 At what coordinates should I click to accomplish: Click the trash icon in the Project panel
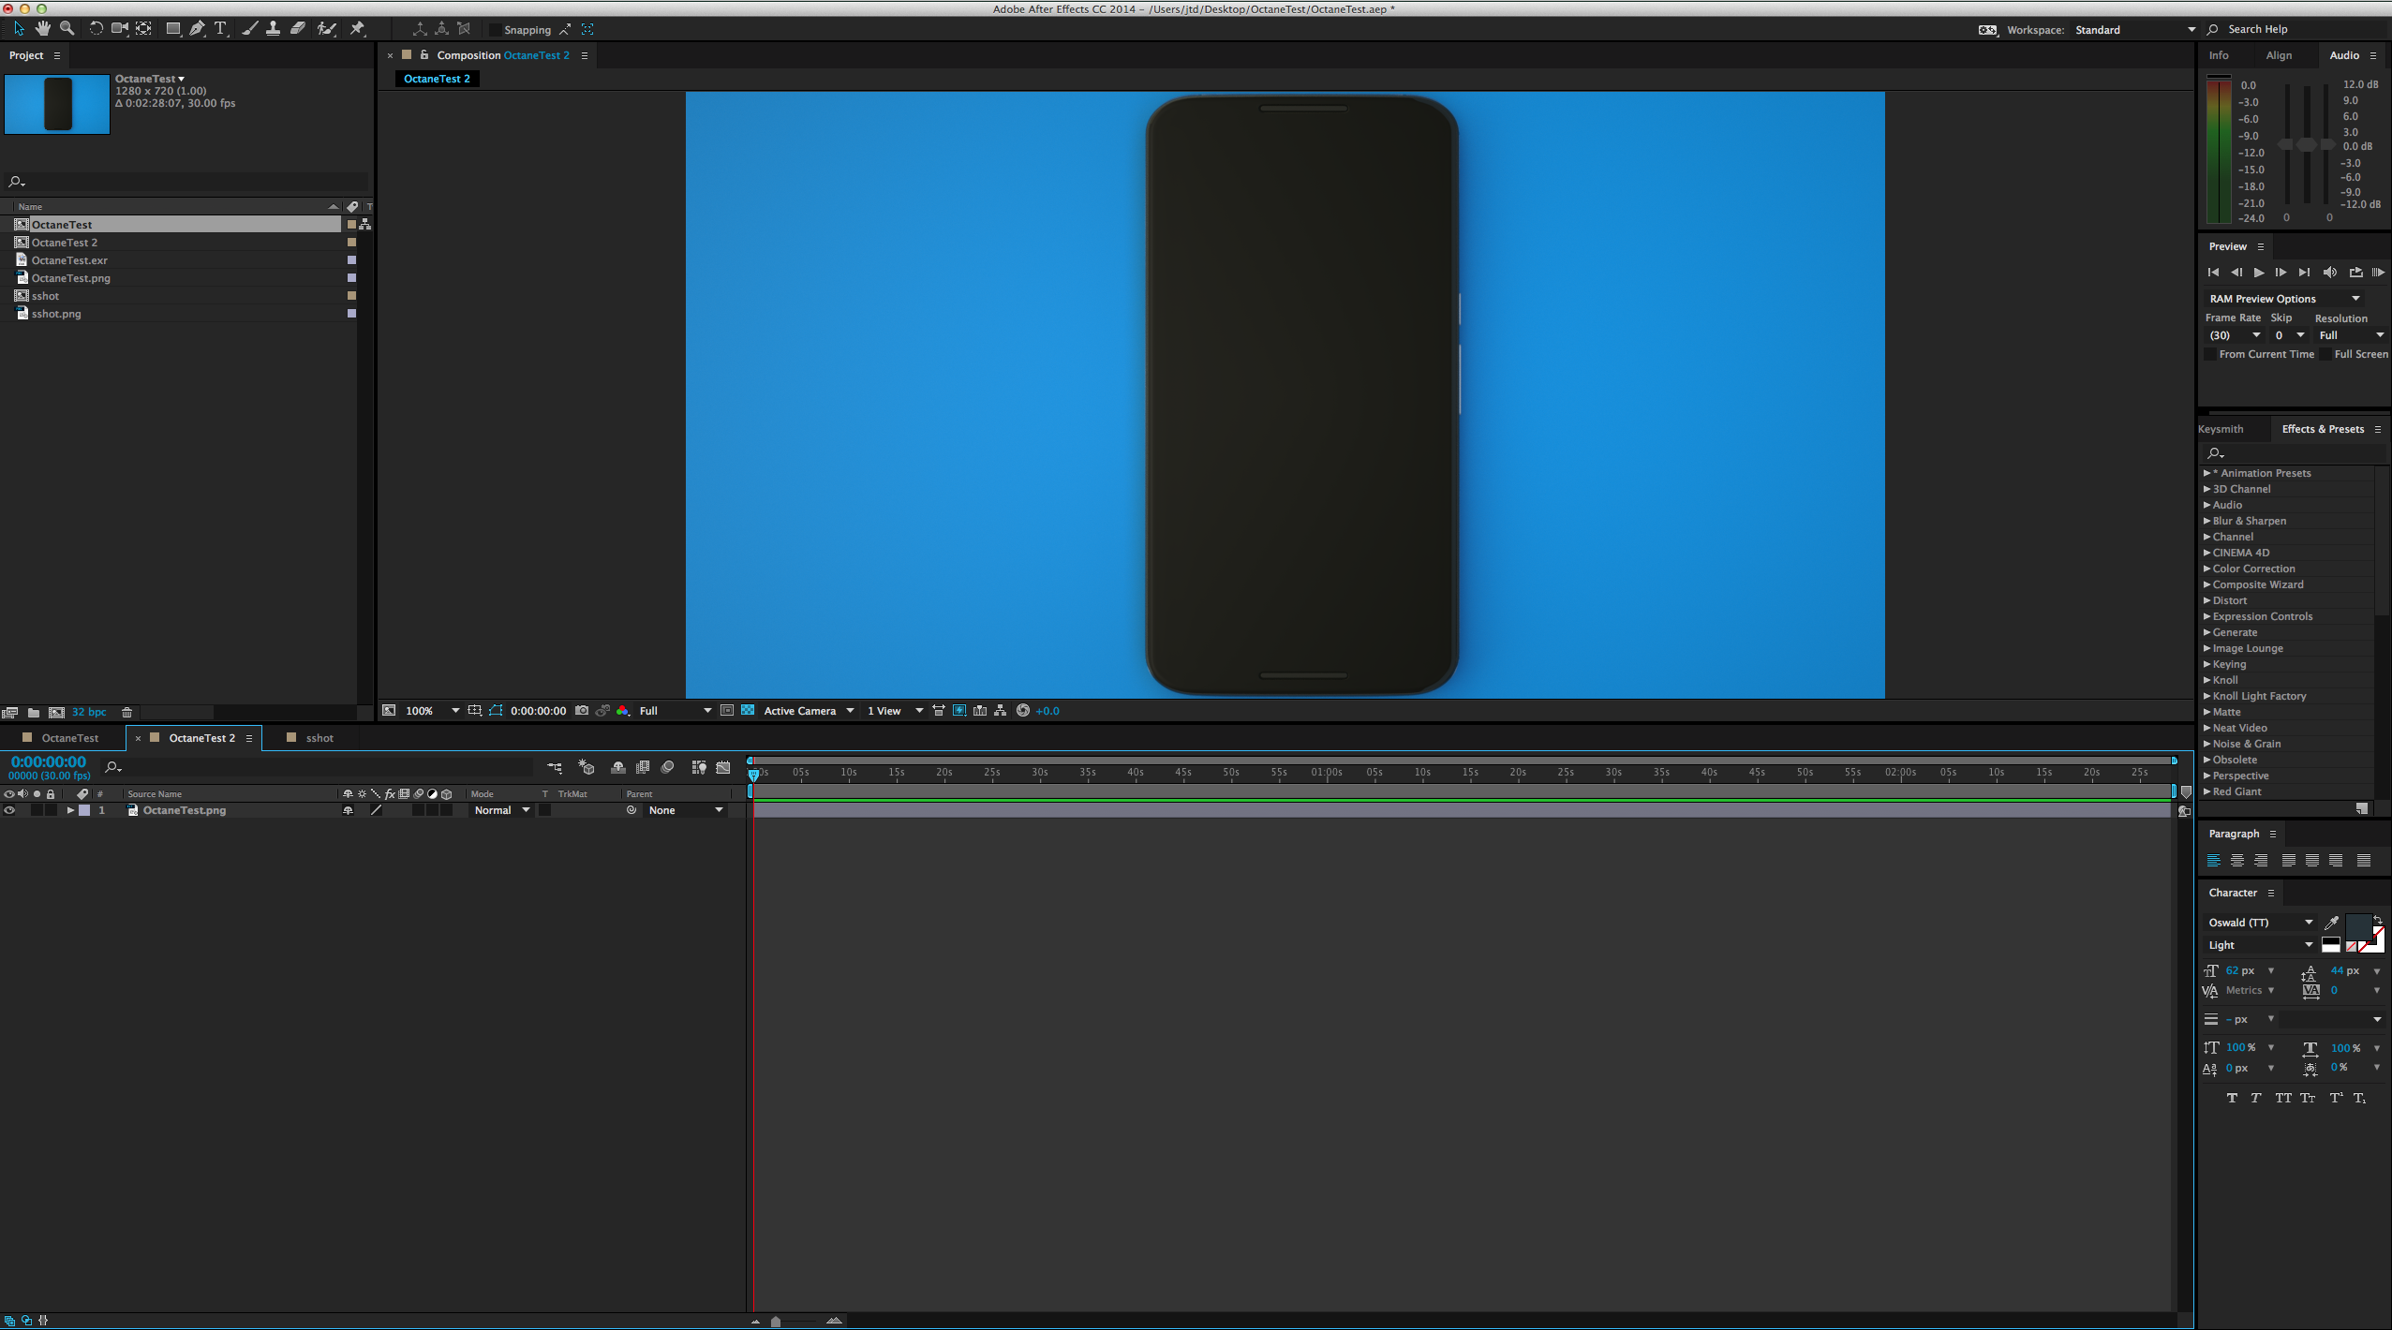[x=127, y=713]
